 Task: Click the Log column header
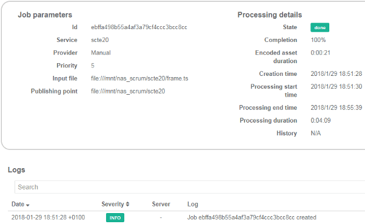pos(193,204)
